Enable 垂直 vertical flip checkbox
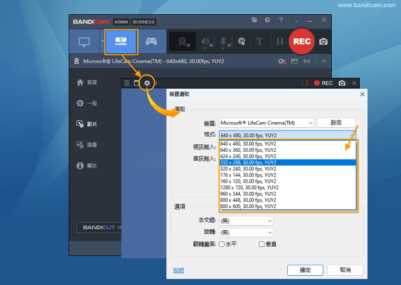401x285 pixels. click(x=261, y=244)
